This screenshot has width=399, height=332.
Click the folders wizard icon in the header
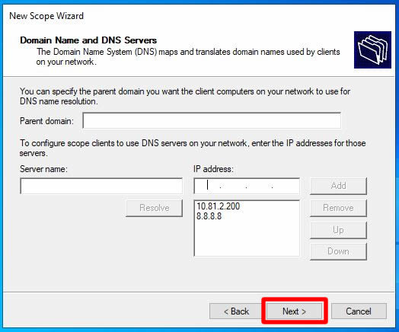tap(372, 49)
